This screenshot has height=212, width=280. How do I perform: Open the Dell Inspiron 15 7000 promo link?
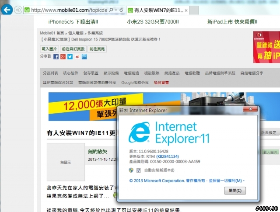100,39
